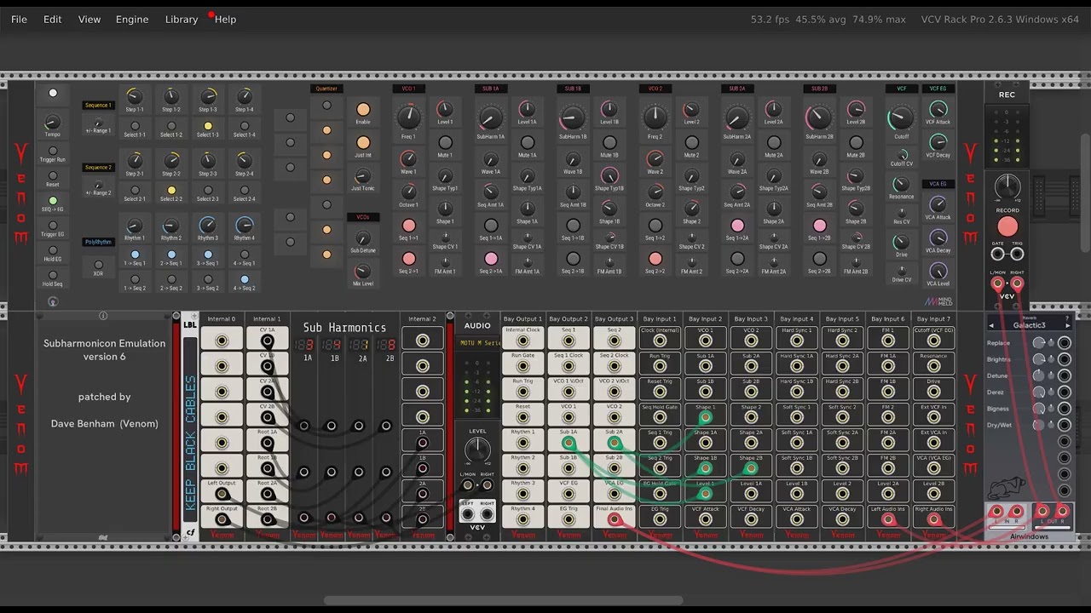Select previous Galactic3 reverb preset arrow
The image size is (1091, 613).
[991, 325]
